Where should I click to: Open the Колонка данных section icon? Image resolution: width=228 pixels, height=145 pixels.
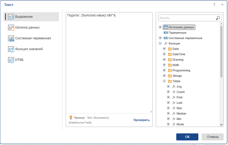coord(11,27)
